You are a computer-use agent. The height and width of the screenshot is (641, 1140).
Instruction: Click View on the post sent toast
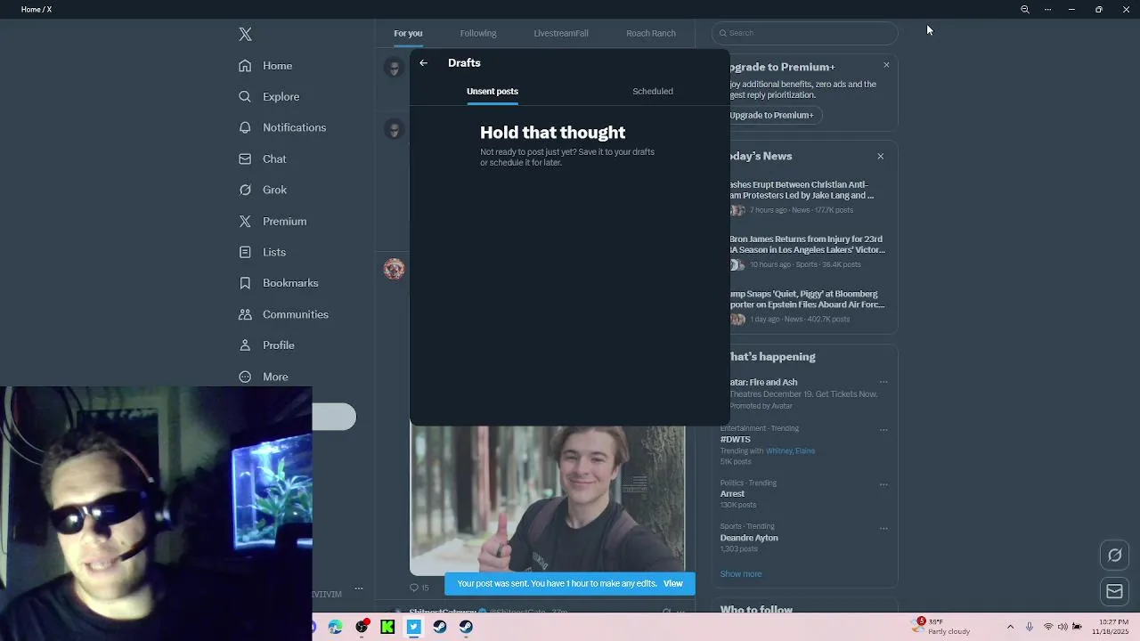click(673, 584)
